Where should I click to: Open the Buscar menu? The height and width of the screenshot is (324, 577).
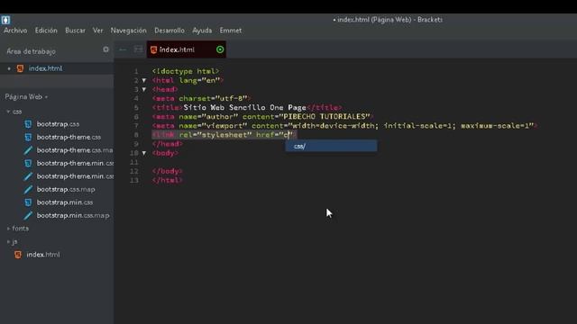coord(75,31)
